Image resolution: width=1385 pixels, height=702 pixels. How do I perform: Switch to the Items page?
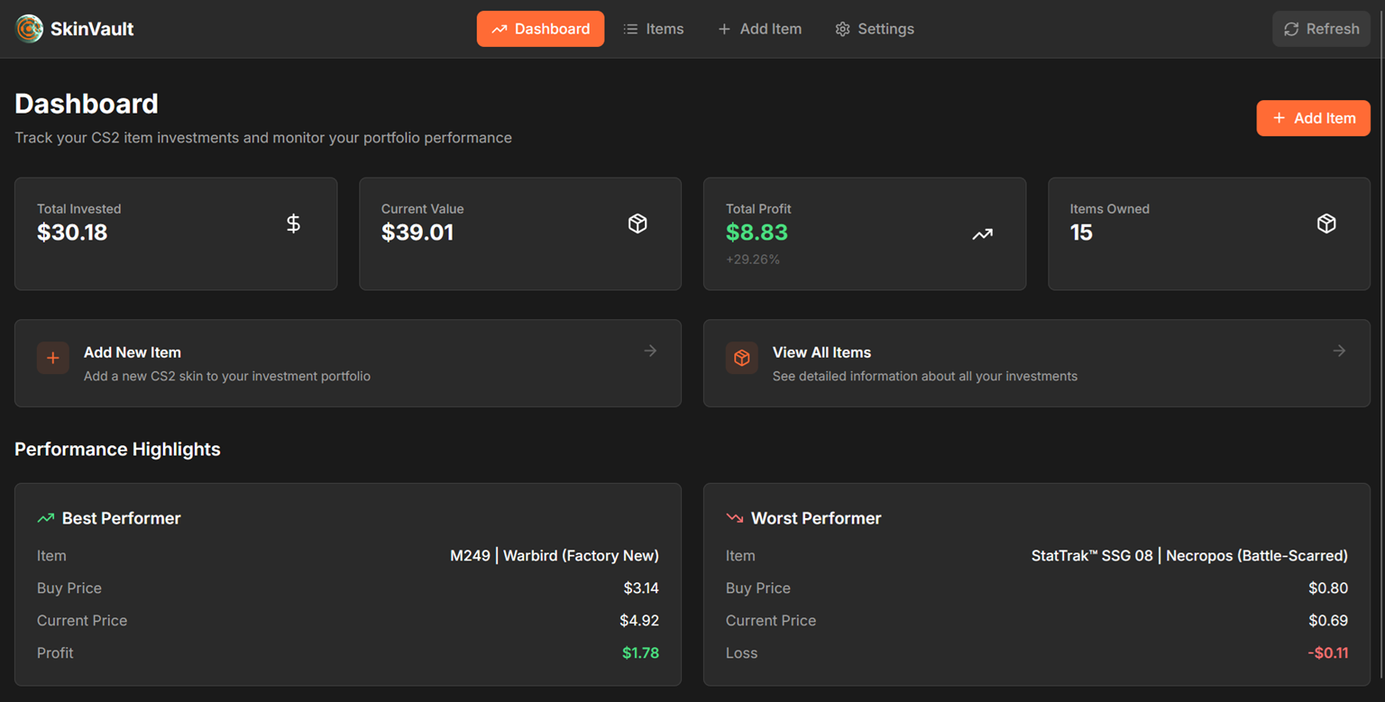point(654,29)
